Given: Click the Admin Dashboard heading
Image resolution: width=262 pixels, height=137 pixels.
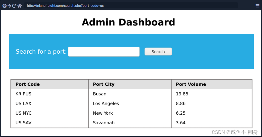Looking at the screenshot, I should coord(128,22).
